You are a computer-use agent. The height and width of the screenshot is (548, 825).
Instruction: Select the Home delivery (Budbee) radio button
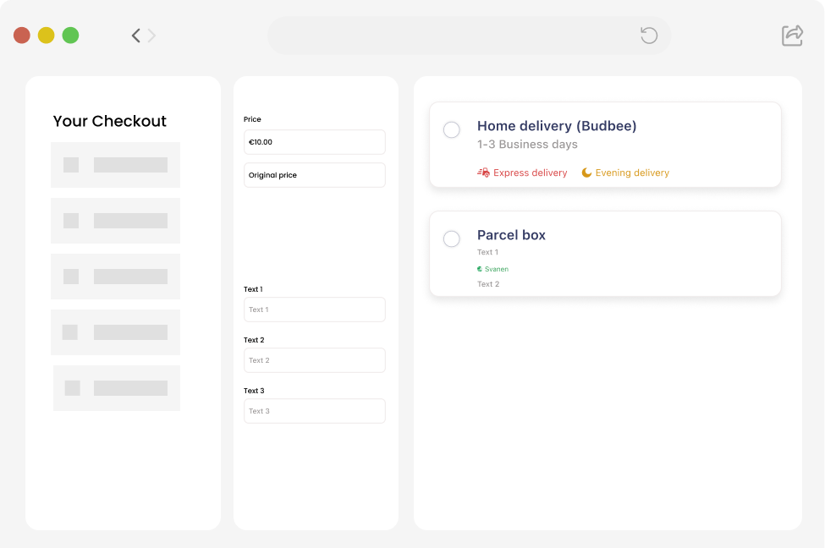452,129
